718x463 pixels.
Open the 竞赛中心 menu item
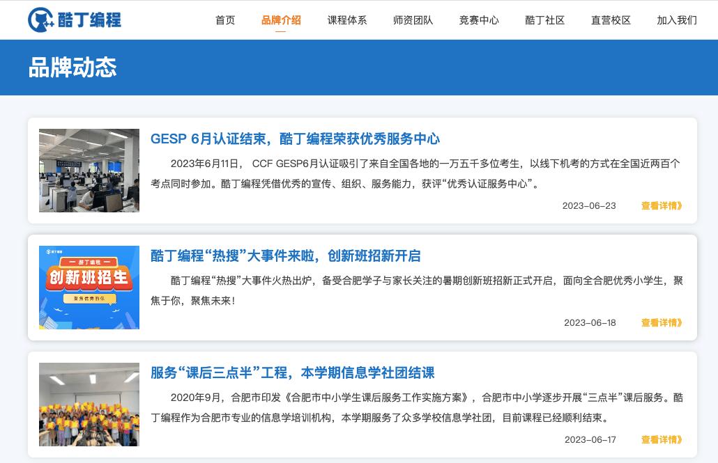[x=479, y=20]
